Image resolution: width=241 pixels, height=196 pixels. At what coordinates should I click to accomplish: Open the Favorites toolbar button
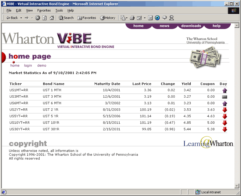coord(87,18)
